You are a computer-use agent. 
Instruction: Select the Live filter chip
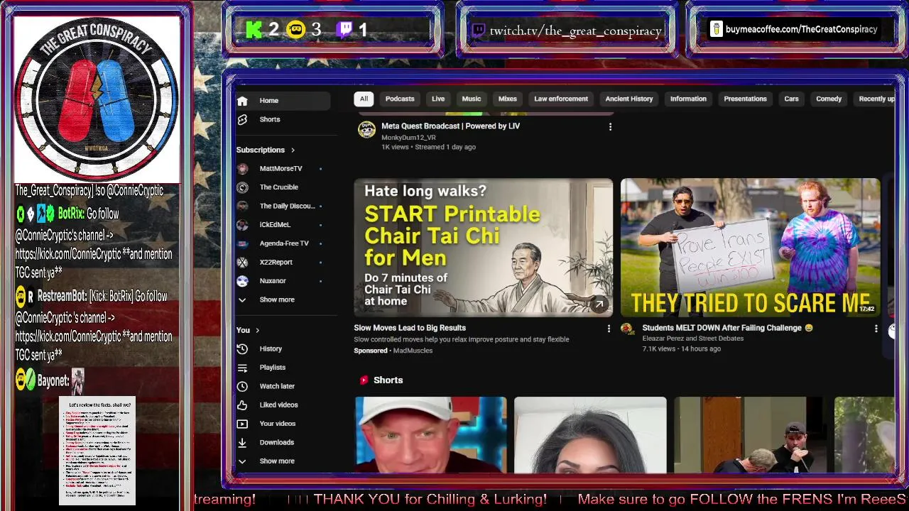click(438, 99)
